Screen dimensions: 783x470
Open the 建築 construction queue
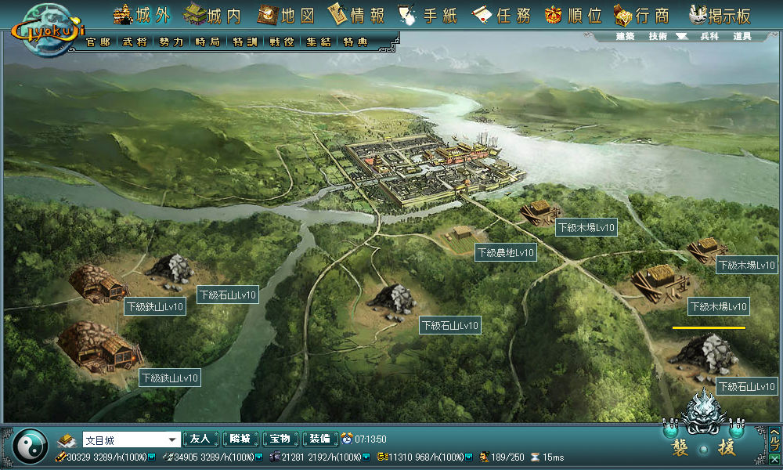[625, 36]
